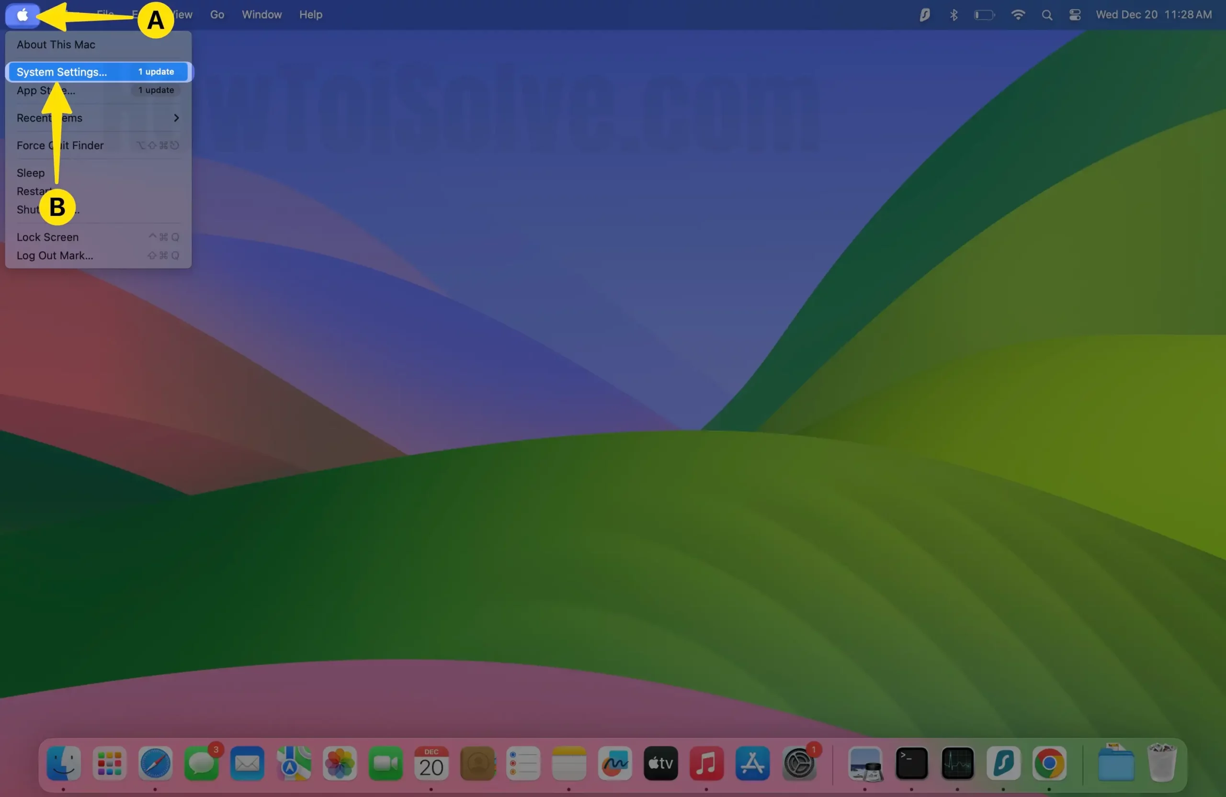Open the Help menu
1226x797 pixels.
311,15
